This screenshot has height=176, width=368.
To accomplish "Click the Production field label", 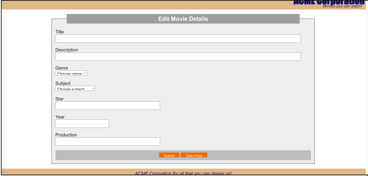I will (66, 135).
